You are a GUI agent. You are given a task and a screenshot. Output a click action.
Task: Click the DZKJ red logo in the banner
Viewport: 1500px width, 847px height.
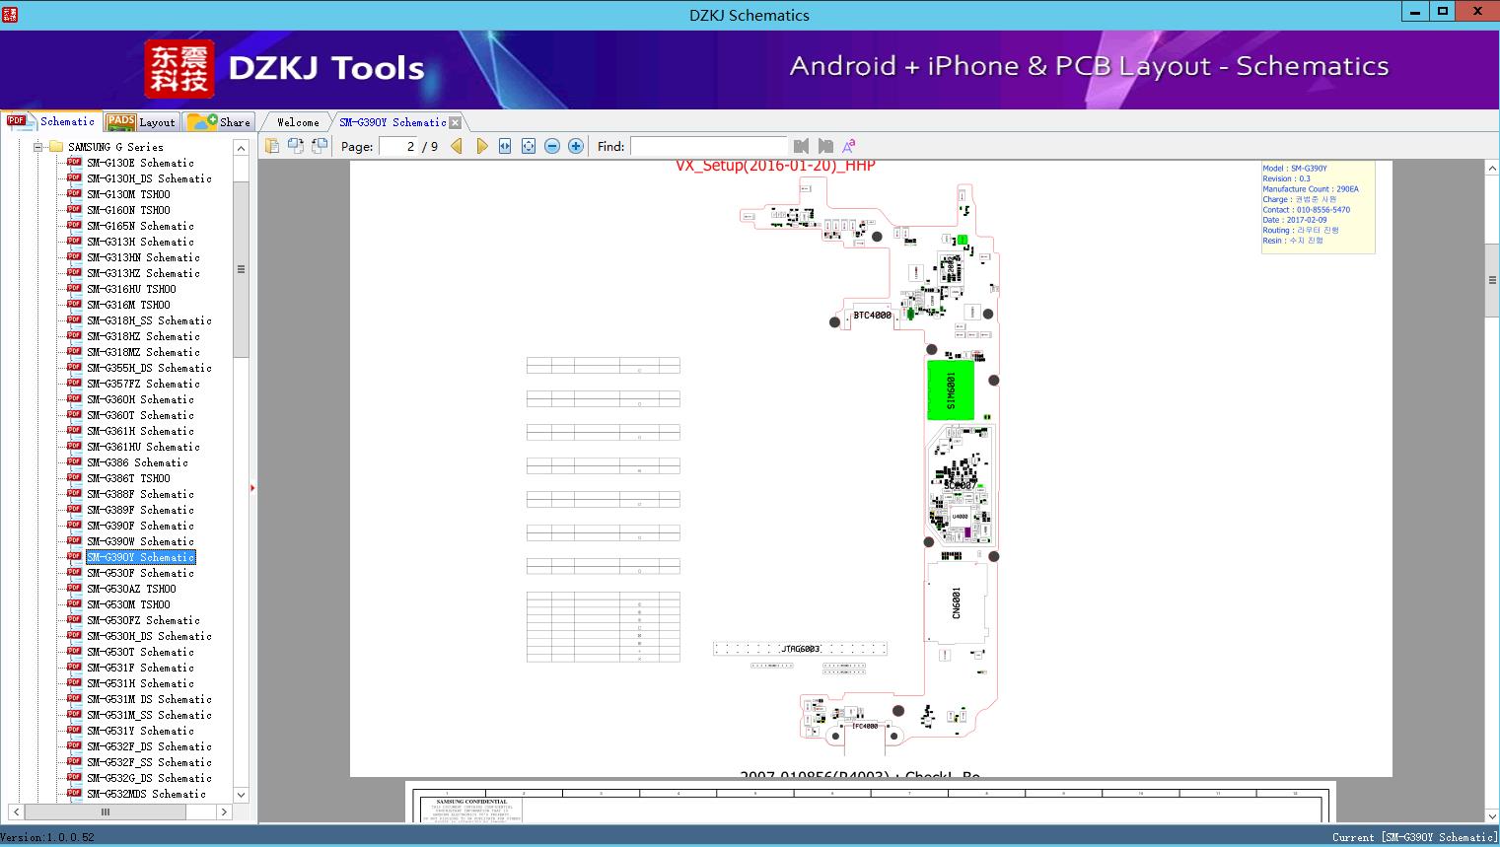pos(179,68)
